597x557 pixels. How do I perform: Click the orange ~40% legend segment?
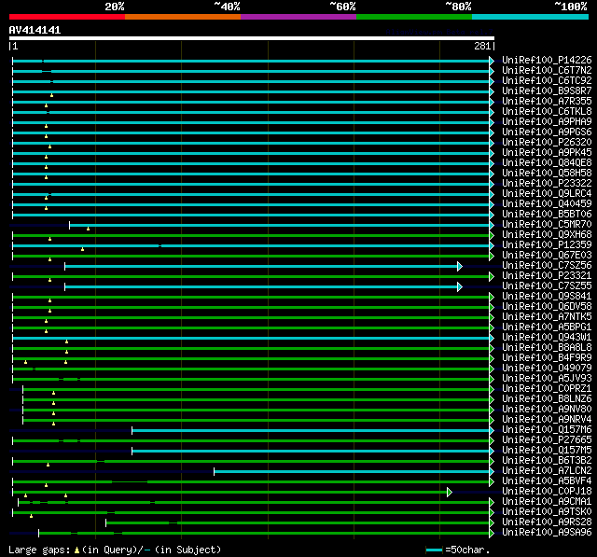(183, 17)
